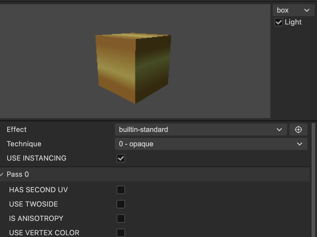Image resolution: width=317 pixels, height=237 pixels.
Task: Collapse the Pass 0 section
Action: 2,175
